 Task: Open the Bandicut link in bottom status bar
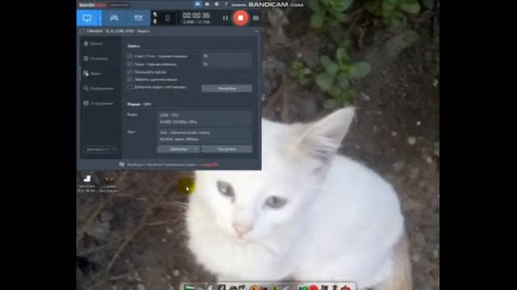point(209,164)
